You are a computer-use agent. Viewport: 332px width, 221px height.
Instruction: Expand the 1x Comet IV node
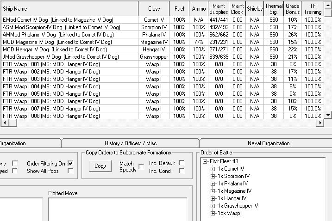point(213,169)
